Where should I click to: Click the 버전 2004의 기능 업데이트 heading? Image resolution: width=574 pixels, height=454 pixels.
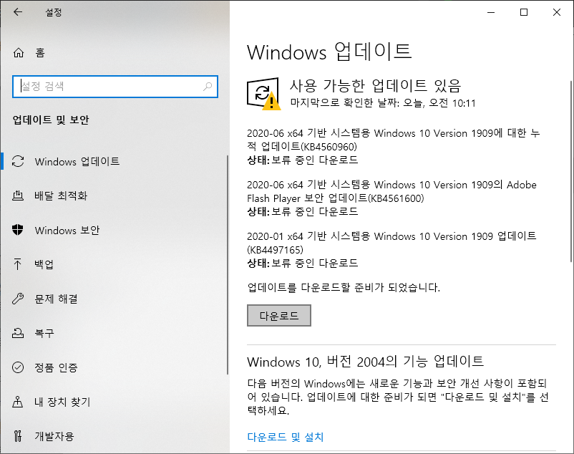coord(365,362)
